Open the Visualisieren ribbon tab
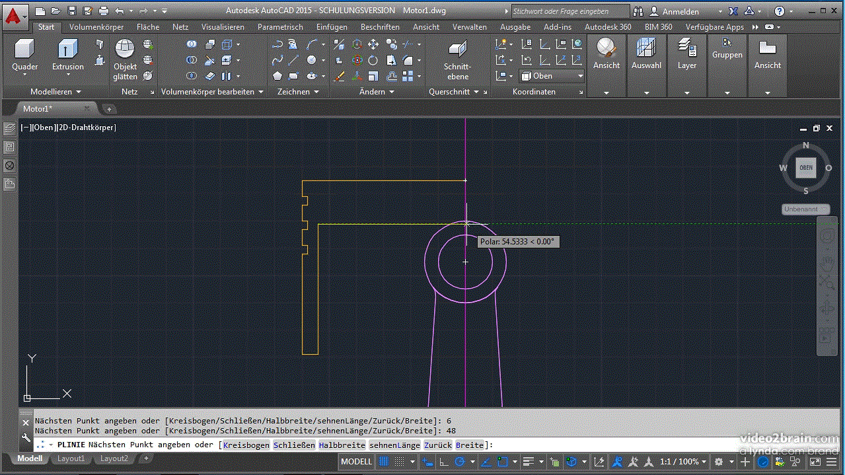Image resolution: width=845 pixels, height=475 pixels. click(223, 27)
